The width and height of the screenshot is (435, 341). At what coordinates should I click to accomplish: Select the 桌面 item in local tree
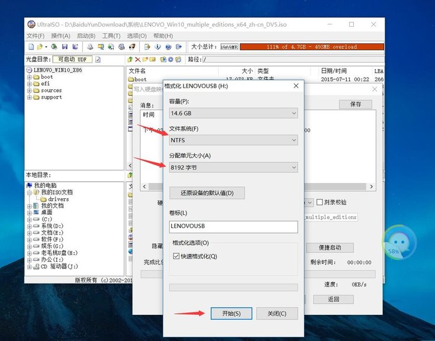pyautogui.click(x=47, y=213)
